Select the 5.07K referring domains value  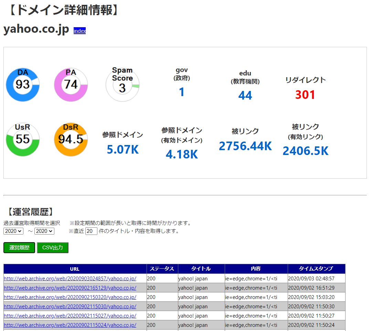click(123, 149)
